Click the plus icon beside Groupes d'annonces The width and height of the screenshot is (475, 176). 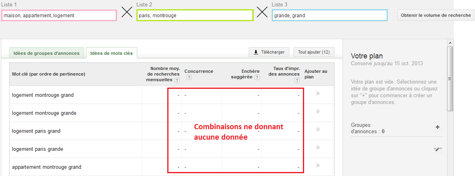point(437,127)
